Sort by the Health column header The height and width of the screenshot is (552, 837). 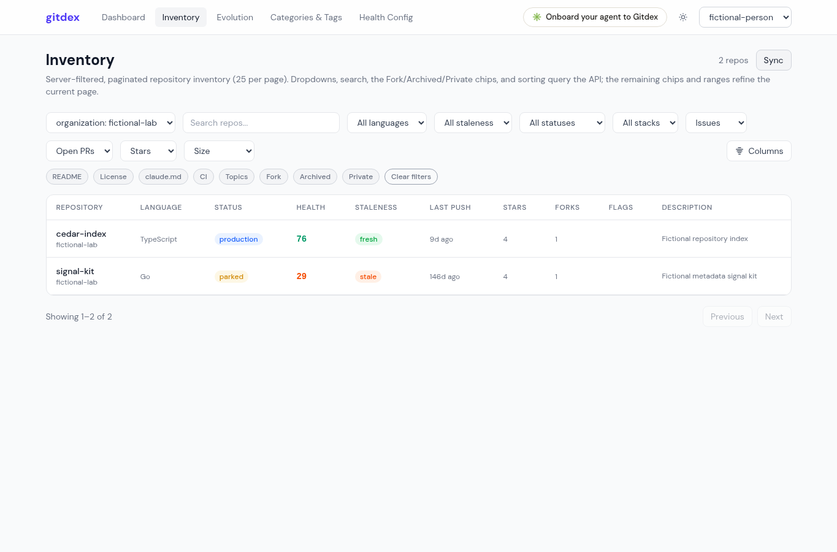point(311,207)
